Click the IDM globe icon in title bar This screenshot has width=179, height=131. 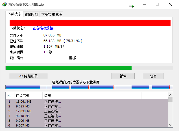pos(5,4)
